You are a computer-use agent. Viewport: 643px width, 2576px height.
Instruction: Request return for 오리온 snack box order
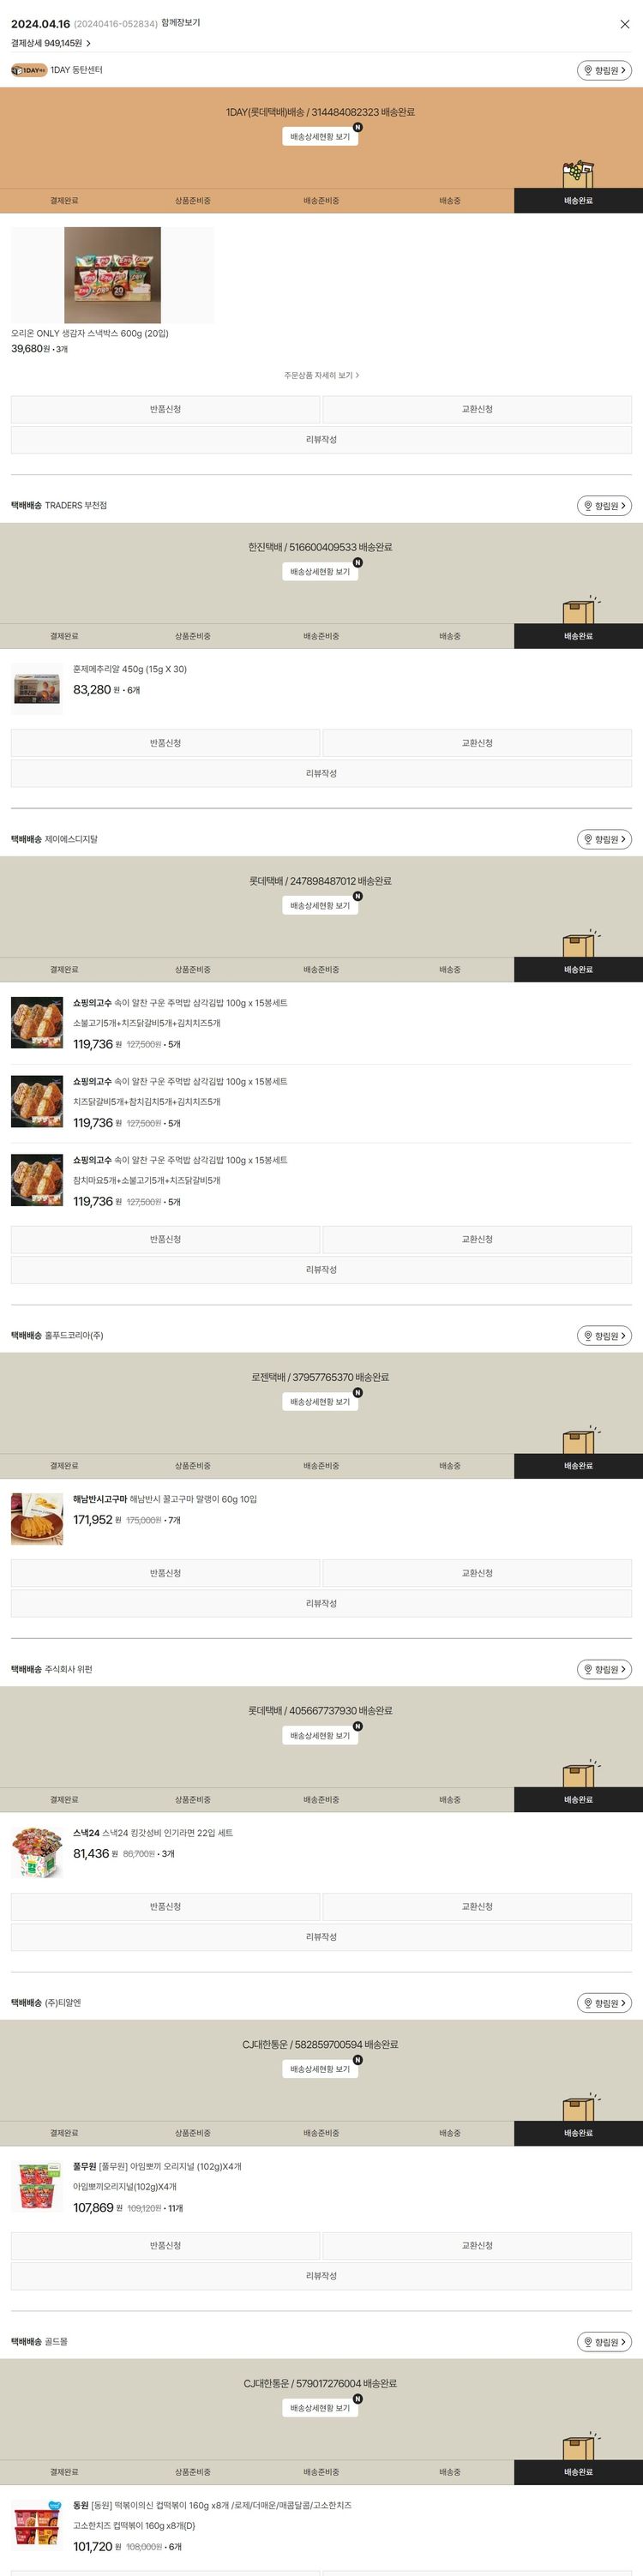coord(165,409)
